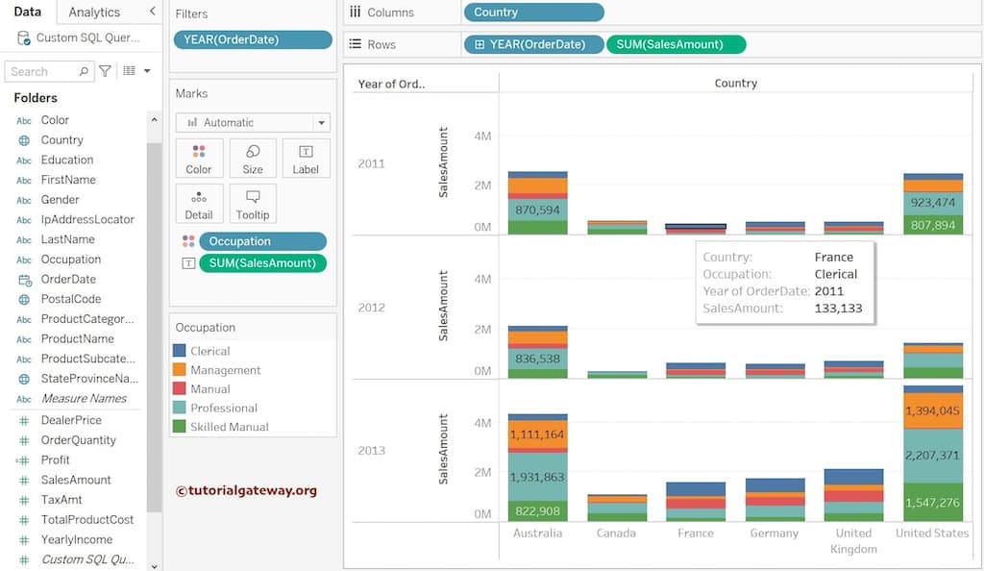This screenshot has height=571, width=984.
Task: Select the Measure Names field
Action: pos(85,398)
